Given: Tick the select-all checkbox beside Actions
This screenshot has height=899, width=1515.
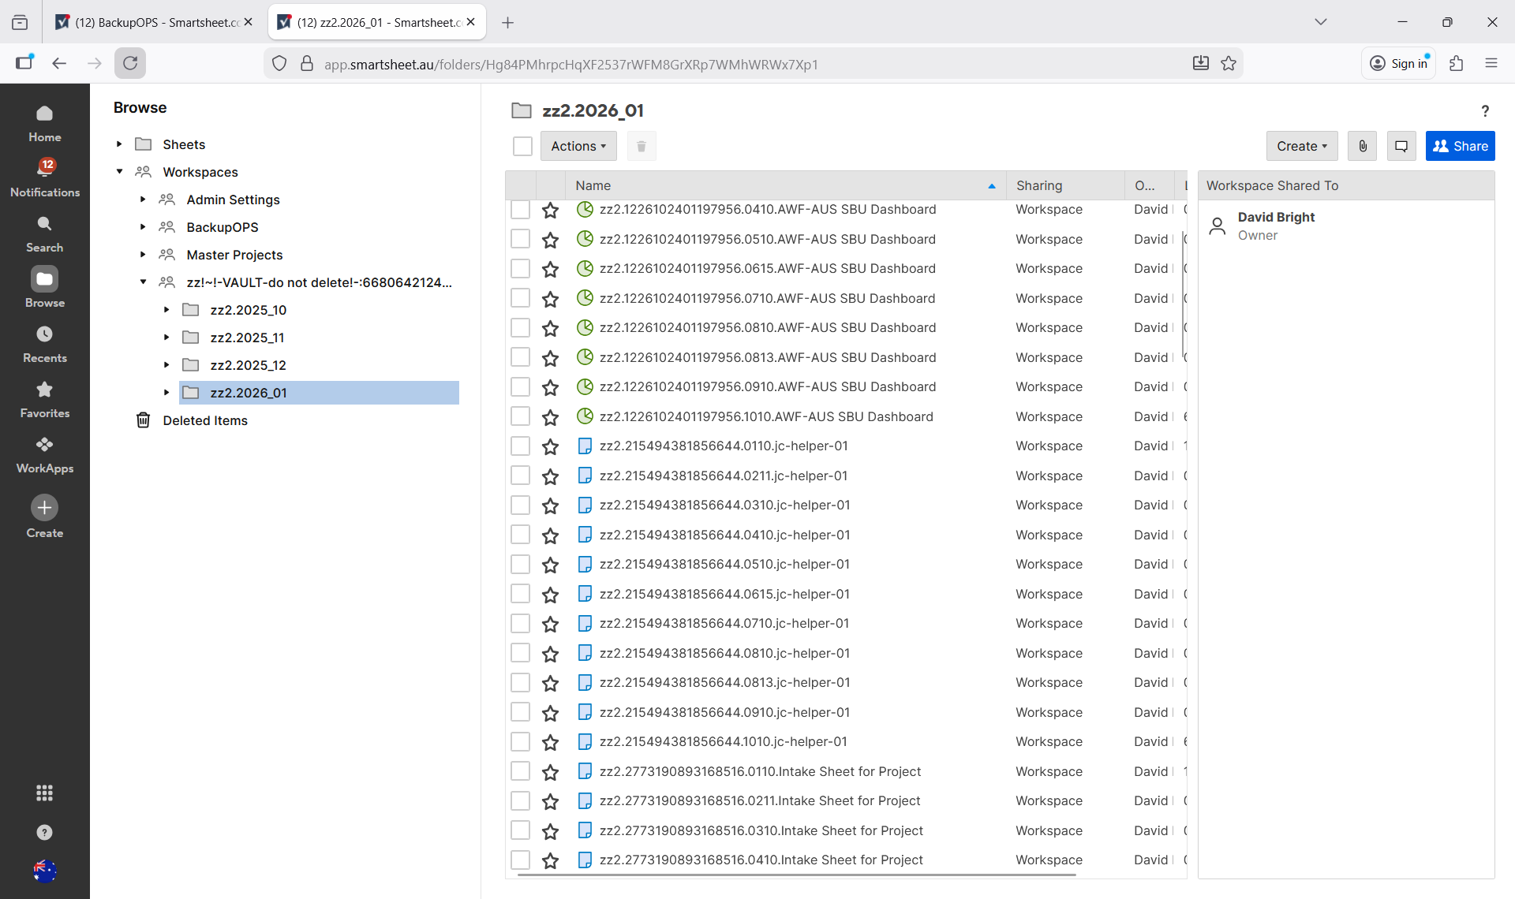Looking at the screenshot, I should pyautogui.click(x=522, y=146).
